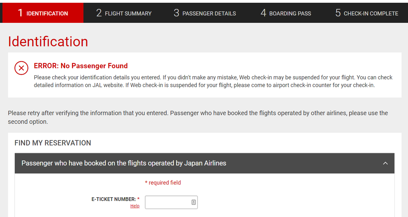Select the Passenger Details step
The image size is (408, 217).
coord(205,13)
